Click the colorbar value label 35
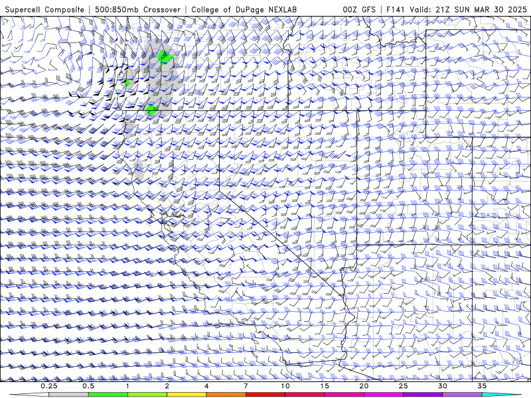Viewport: 531px width, 398px height. [x=482, y=386]
